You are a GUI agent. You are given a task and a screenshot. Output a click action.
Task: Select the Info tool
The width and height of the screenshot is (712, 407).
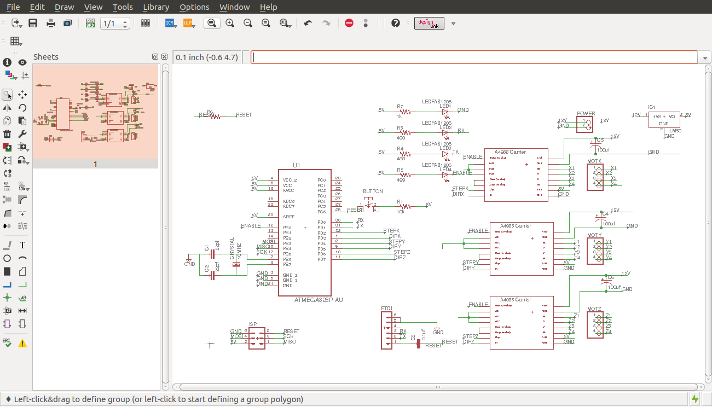(x=7, y=62)
